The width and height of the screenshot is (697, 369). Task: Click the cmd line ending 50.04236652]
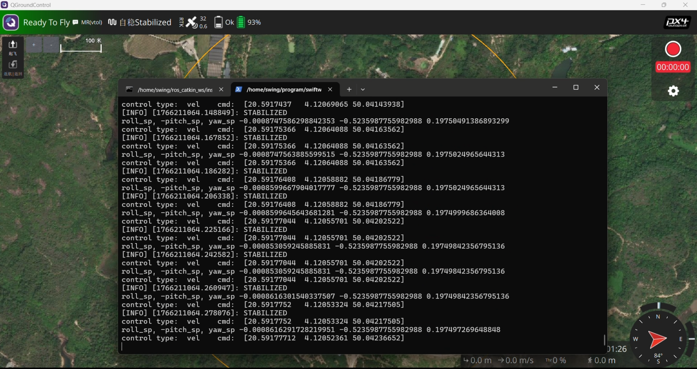[263, 338]
